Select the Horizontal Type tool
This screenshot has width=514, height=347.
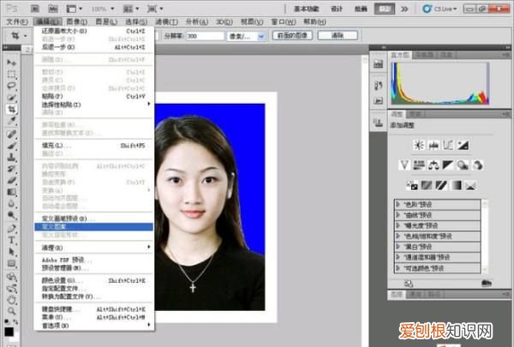[11, 241]
